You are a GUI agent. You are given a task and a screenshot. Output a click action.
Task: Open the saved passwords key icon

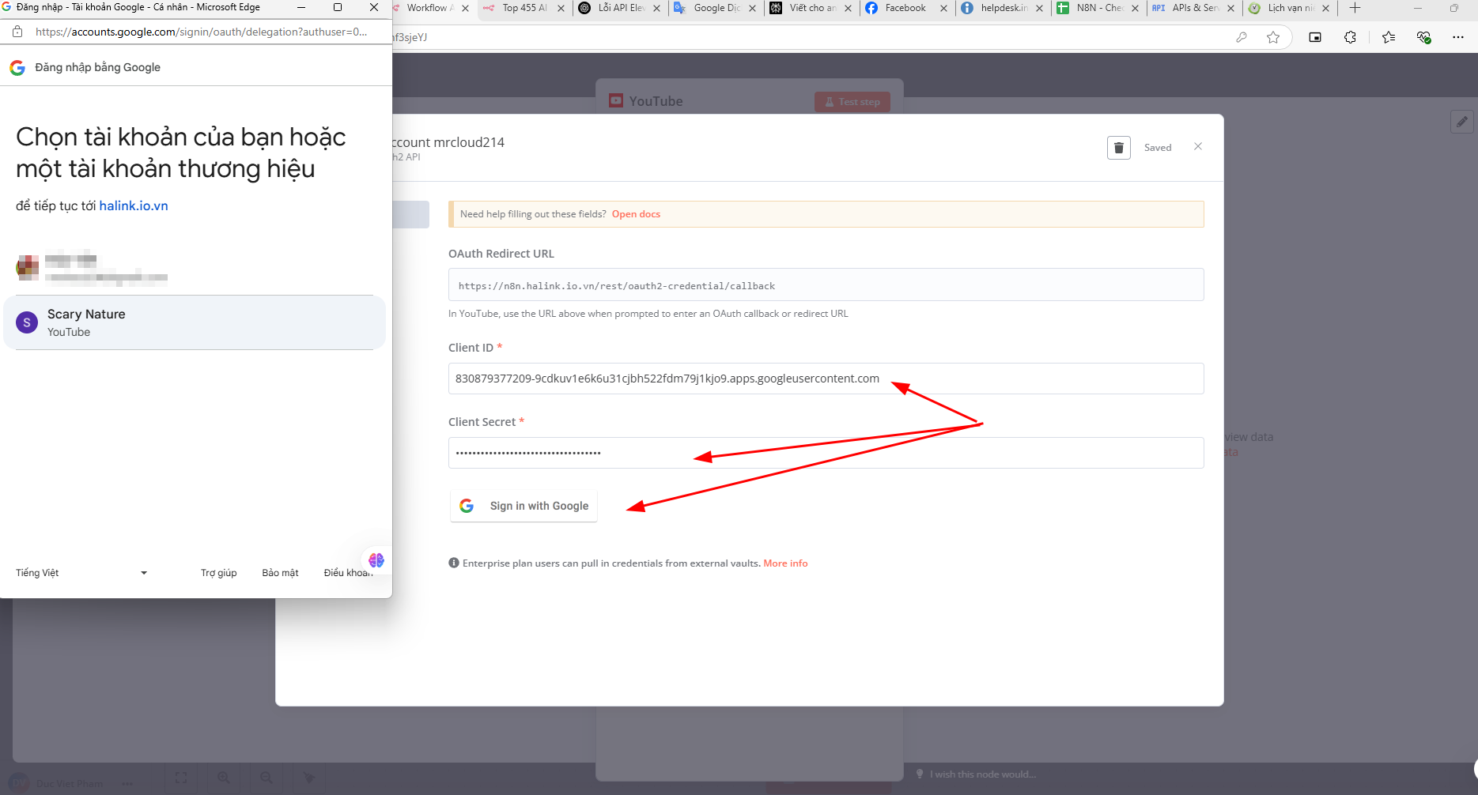[1242, 37]
